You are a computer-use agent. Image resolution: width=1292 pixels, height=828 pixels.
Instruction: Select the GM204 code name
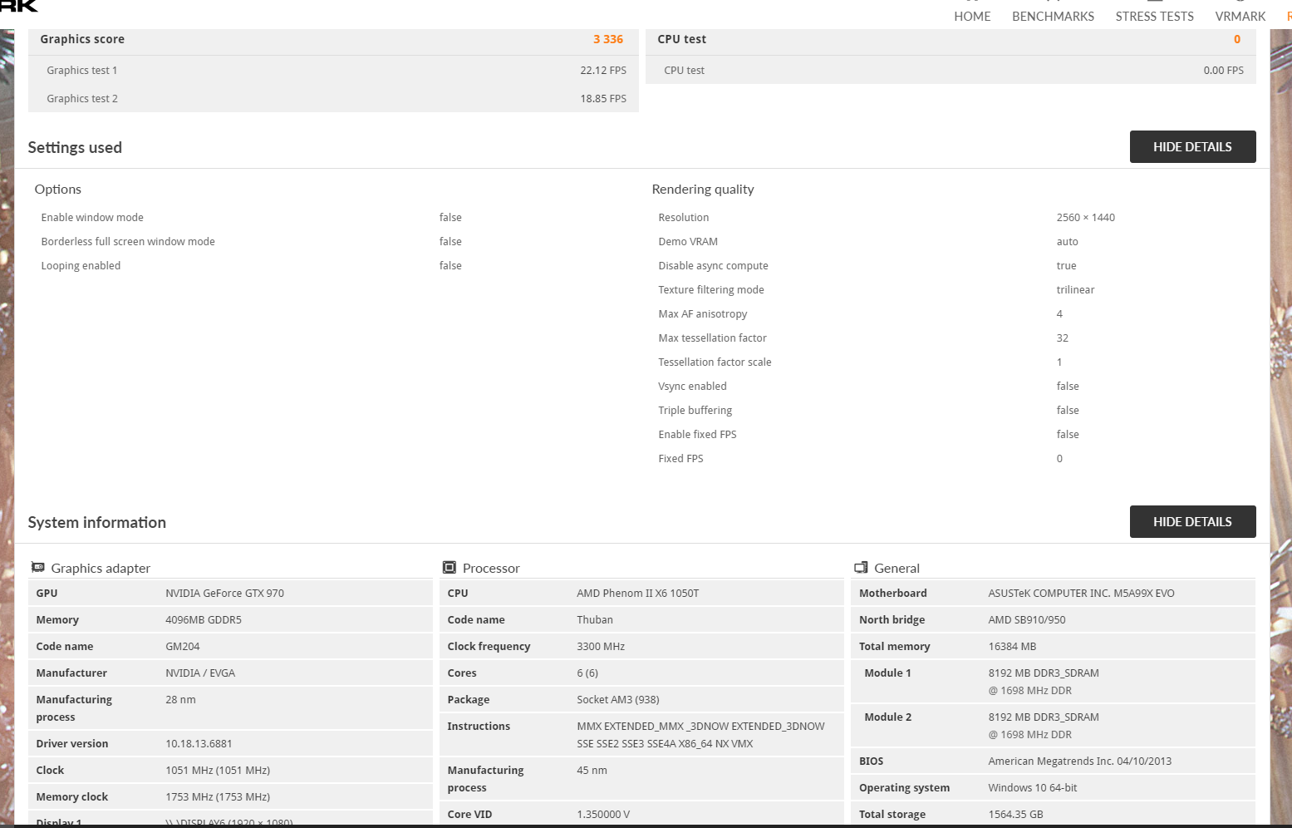pos(182,647)
